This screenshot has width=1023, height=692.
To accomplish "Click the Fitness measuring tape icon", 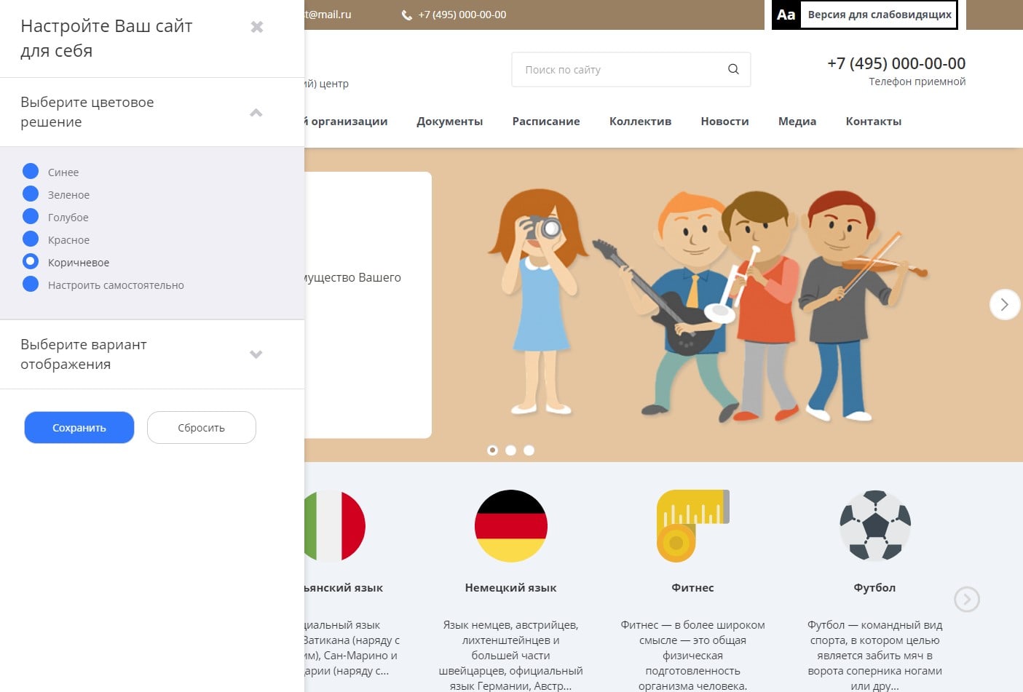I will [692, 525].
